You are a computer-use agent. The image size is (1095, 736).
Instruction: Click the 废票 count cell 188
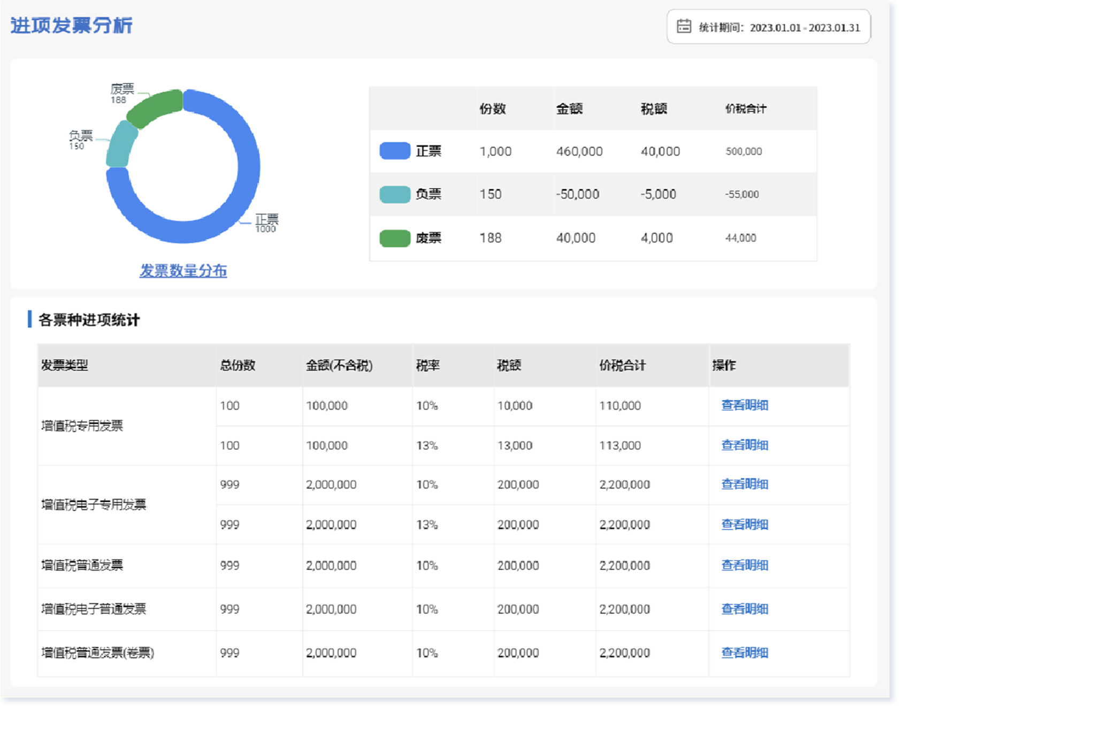pyautogui.click(x=491, y=238)
